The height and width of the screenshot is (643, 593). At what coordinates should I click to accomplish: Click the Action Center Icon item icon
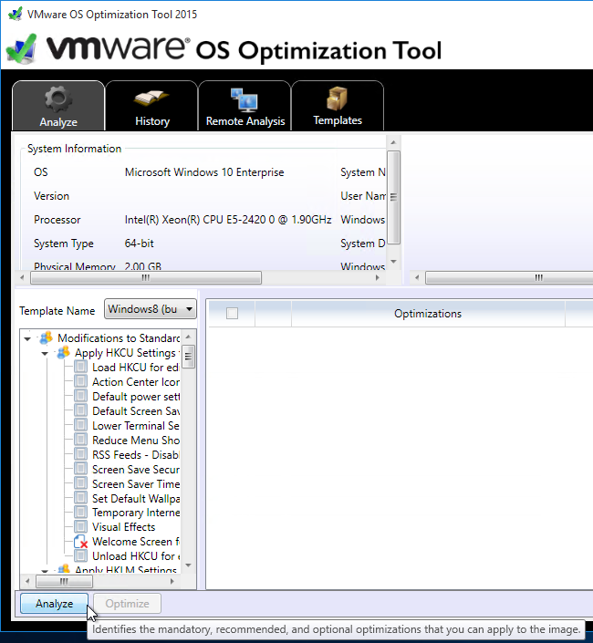coord(81,382)
